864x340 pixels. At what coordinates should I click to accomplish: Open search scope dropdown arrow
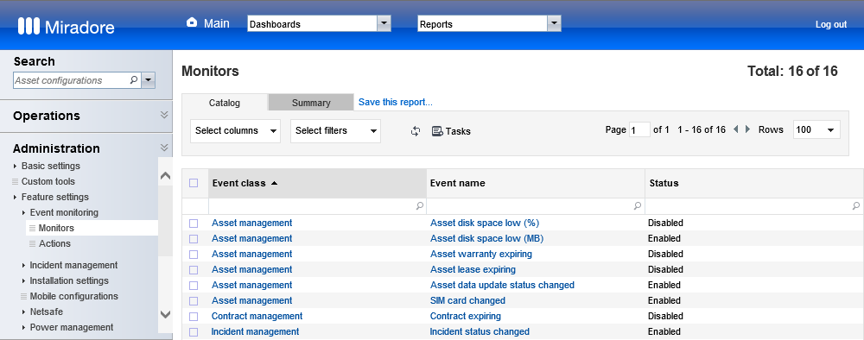coord(149,80)
